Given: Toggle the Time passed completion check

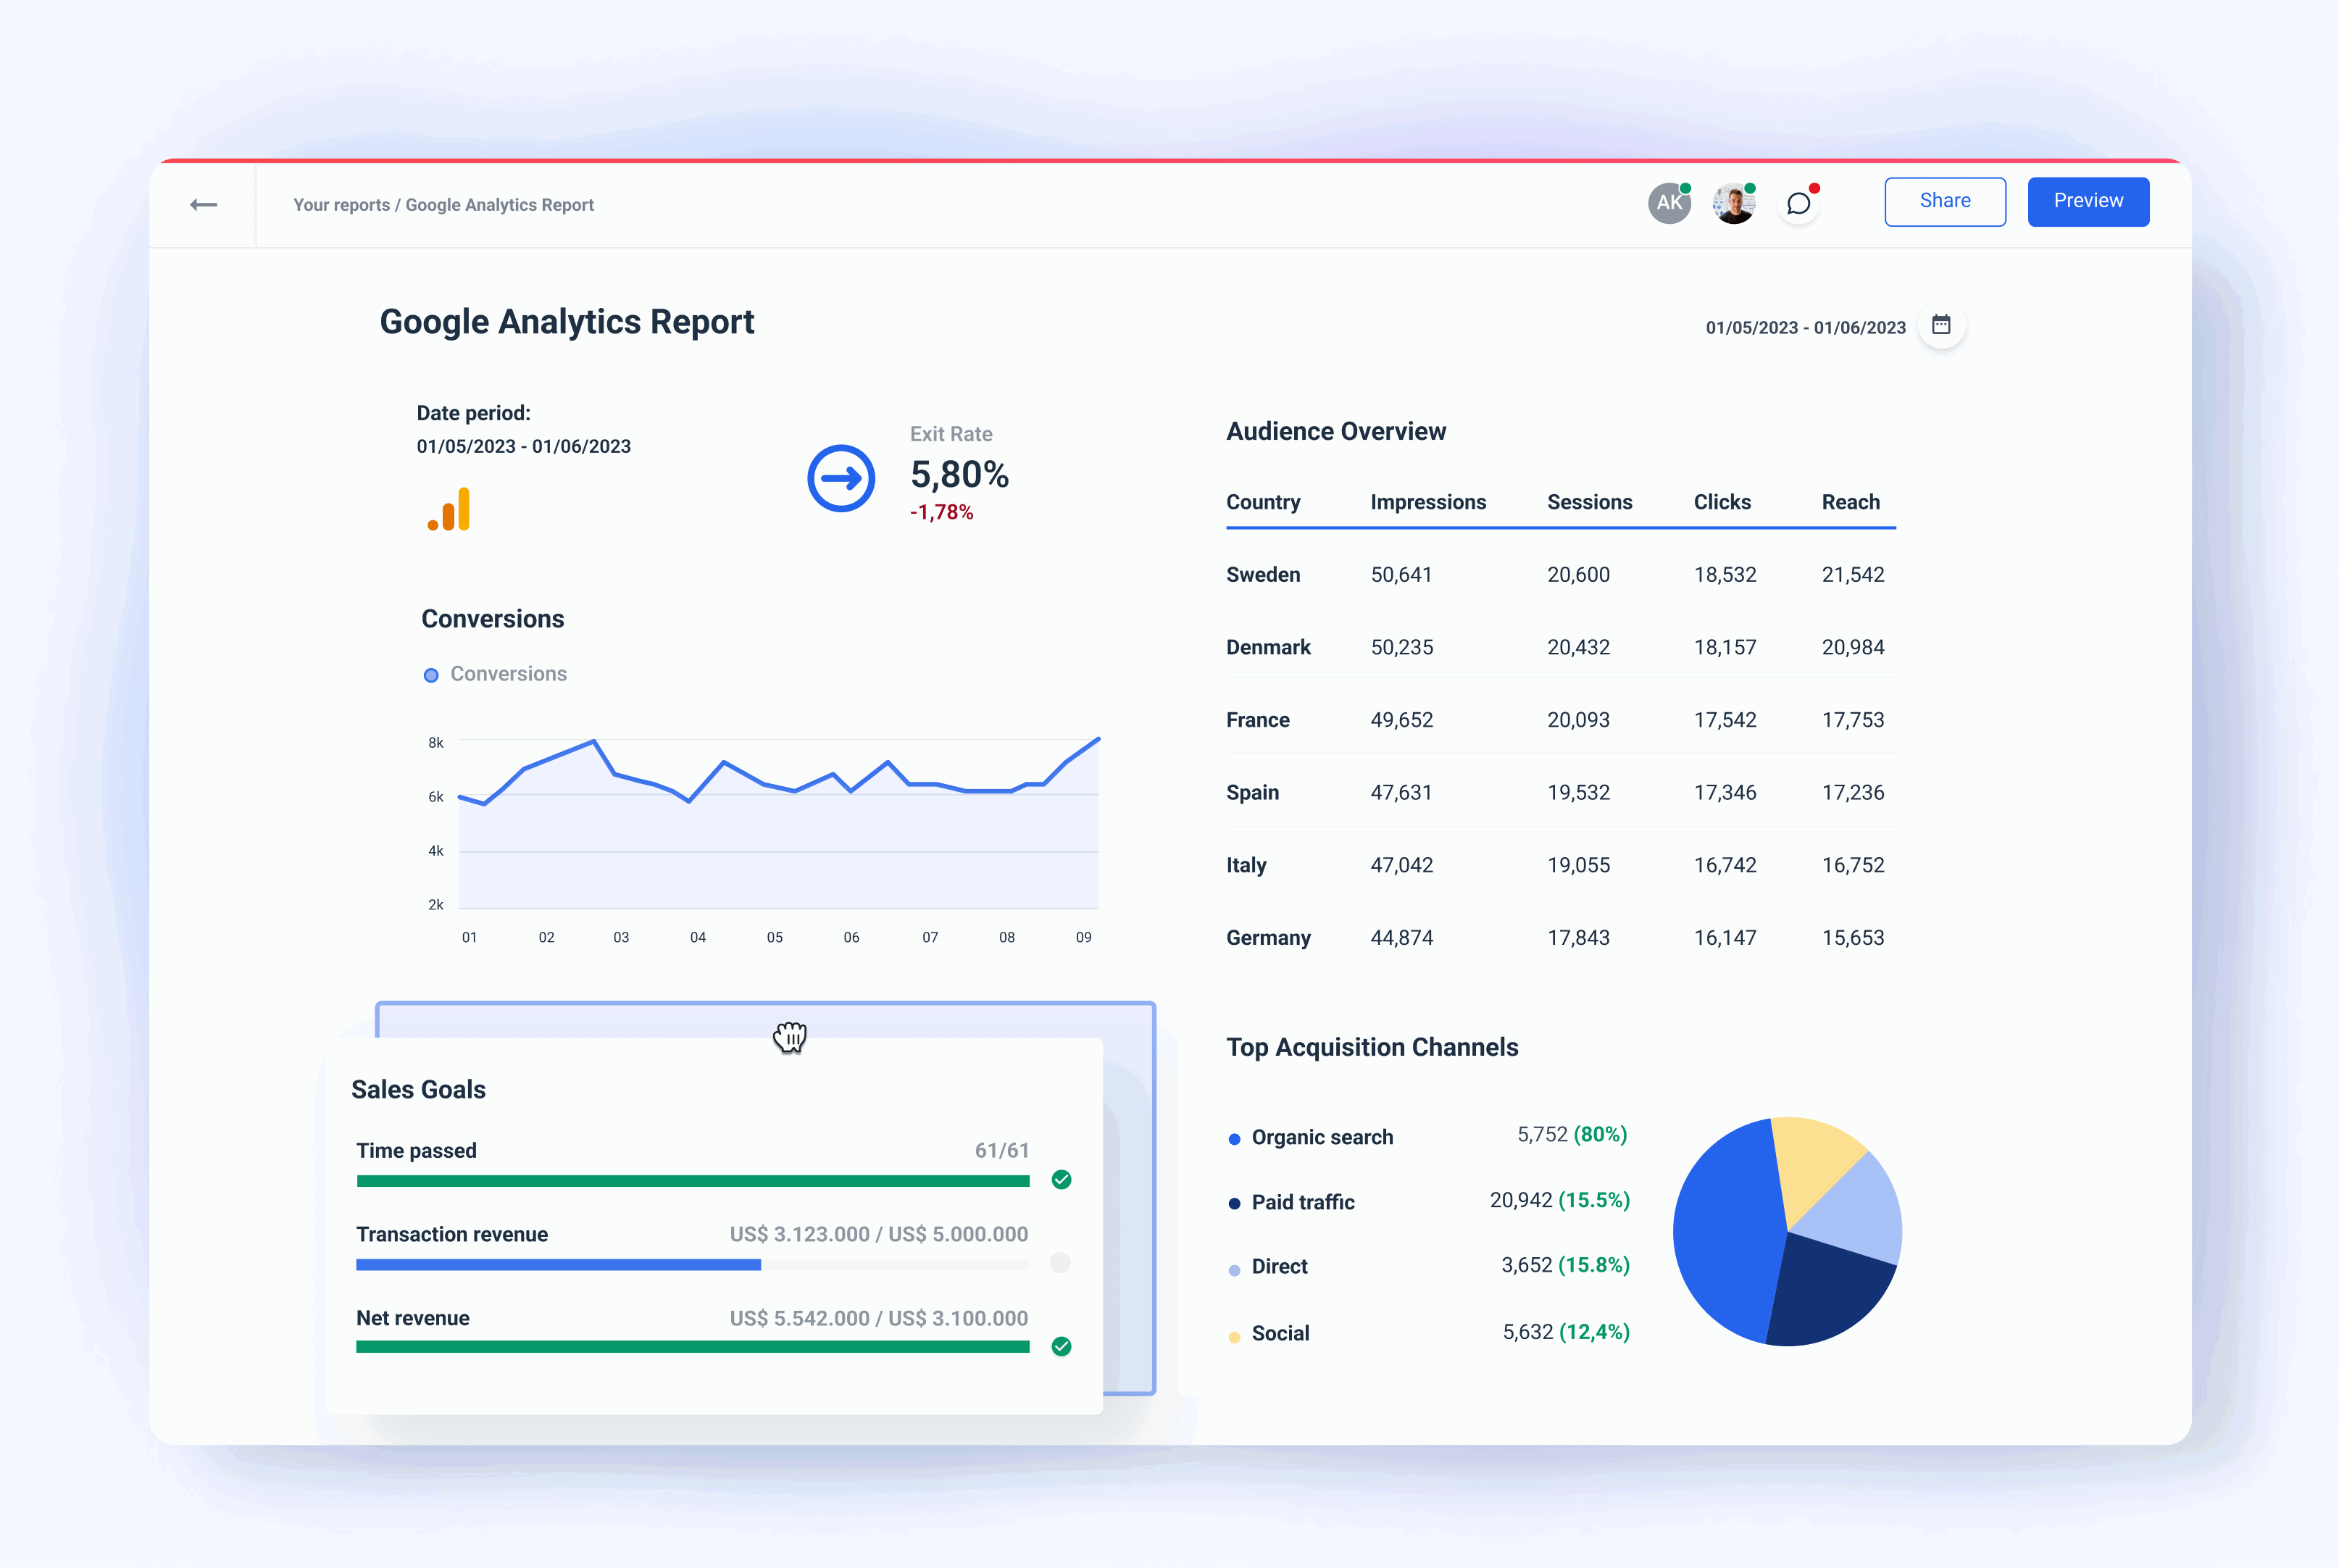Looking at the screenshot, I should tap(1060, 1180).
